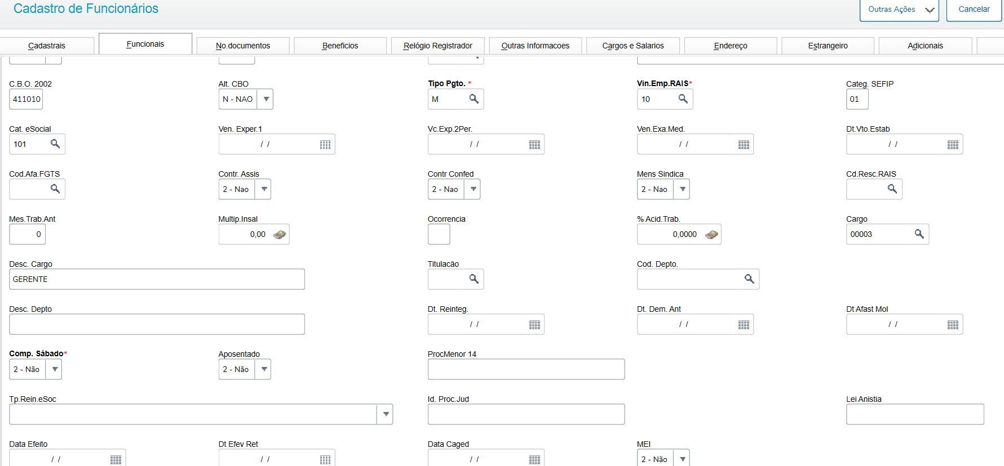
Task: Focus the ProcMenor 14 input field
Action: 526,369
